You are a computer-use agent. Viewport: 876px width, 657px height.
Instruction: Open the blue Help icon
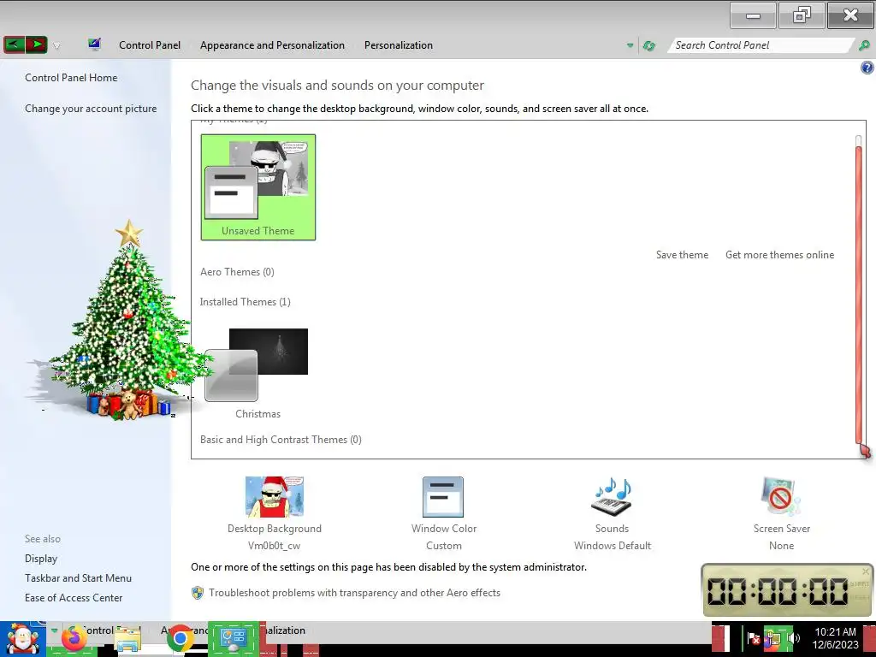867,68
